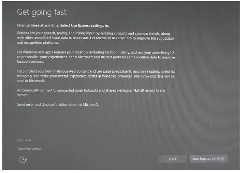Click the Use Express settings button
Image resolution: width=242 pixels, height=173 pixels.
click(x=208, y=159)
